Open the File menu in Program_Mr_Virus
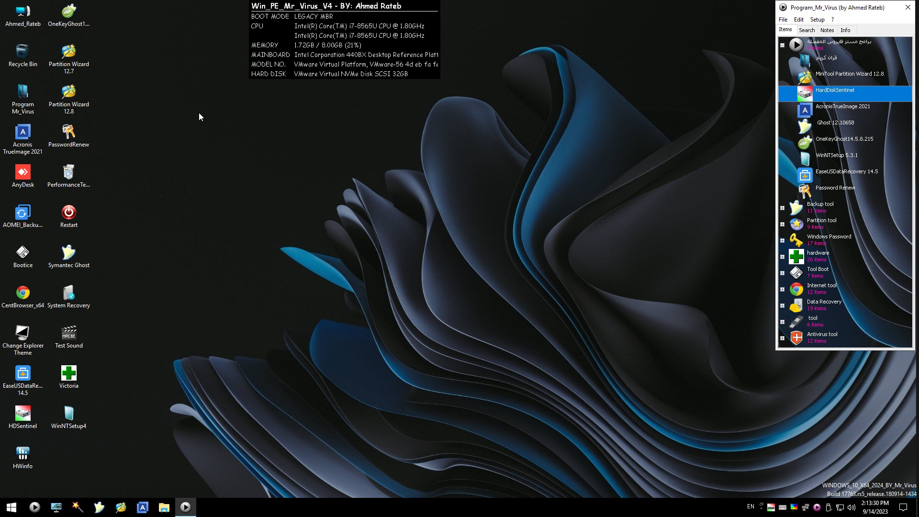919x517 pixels. point(783,20)
